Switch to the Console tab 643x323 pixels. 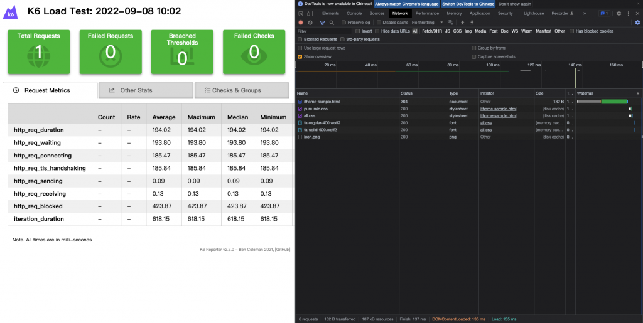pyautogui.click(x=354, y=14)
